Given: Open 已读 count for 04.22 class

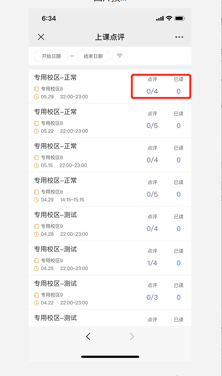Looking at the screenshot, I should tap(178, 297).
